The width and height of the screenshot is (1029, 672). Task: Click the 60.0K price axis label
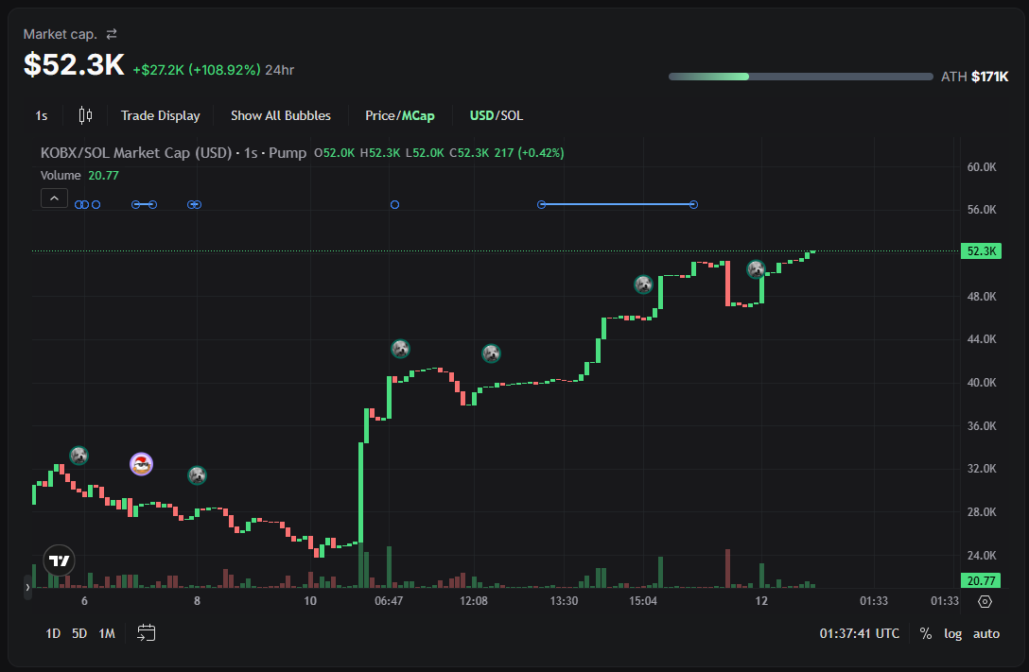coord(981,167)
